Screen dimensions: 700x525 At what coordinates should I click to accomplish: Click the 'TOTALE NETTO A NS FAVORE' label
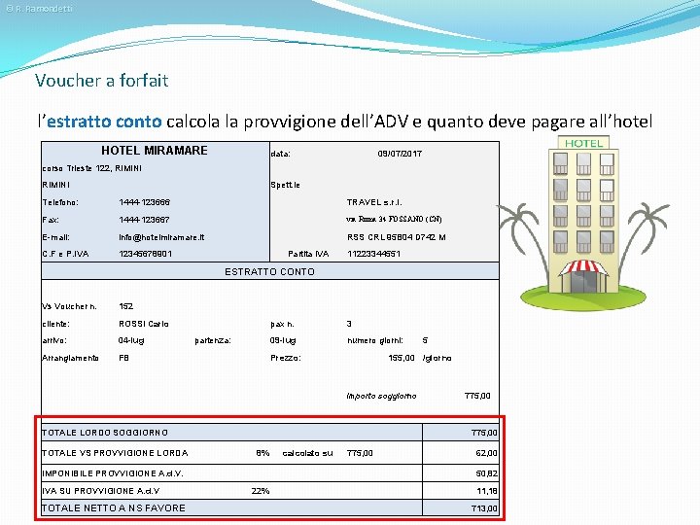[x=114, y=508]
